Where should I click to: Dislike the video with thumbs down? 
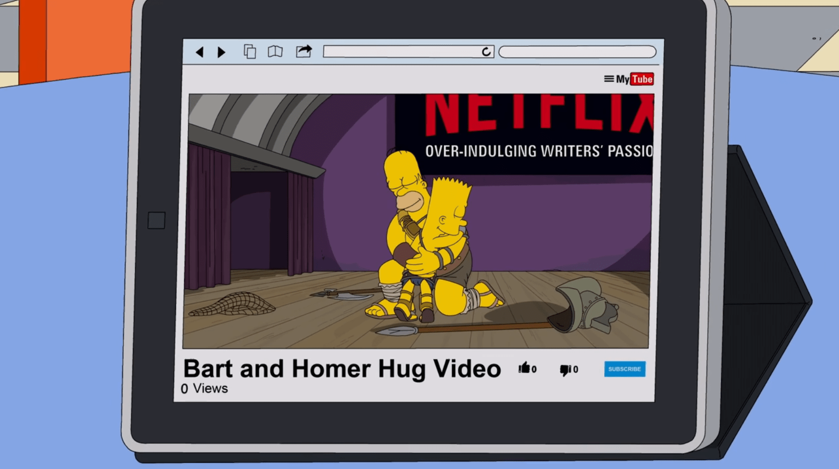(x=565, y=370)
